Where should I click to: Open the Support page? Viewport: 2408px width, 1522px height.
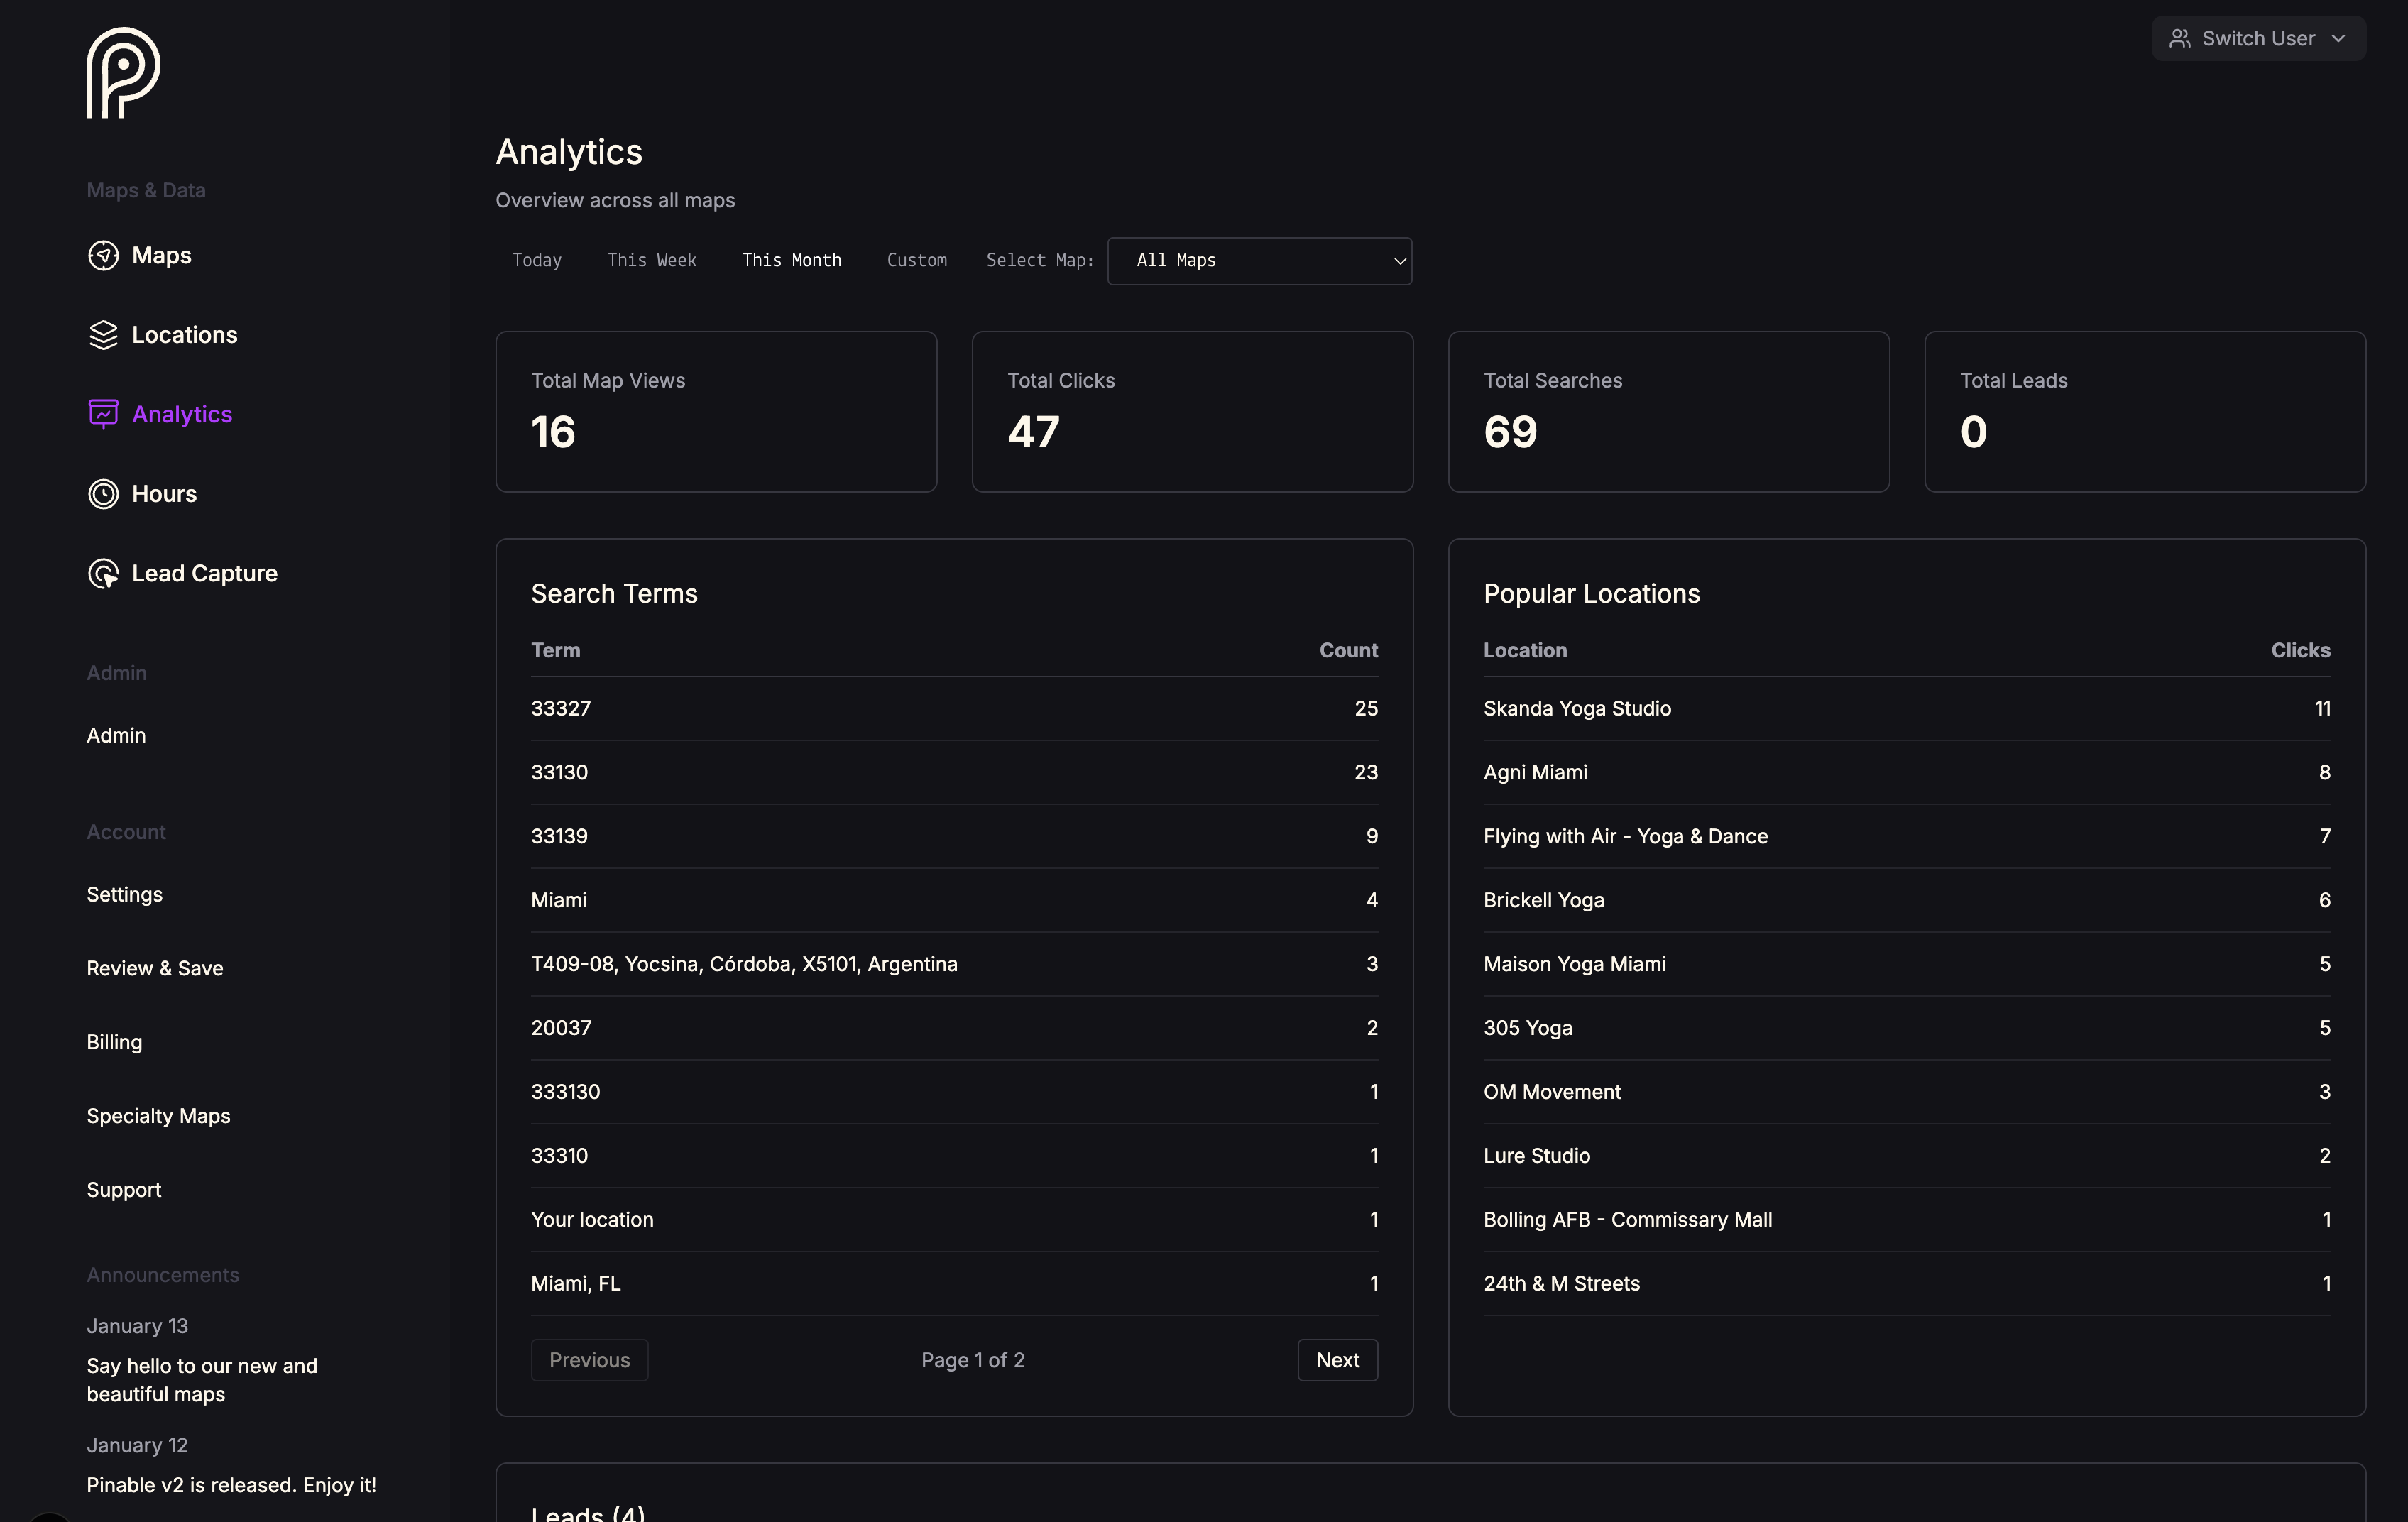coord(123,1189)
